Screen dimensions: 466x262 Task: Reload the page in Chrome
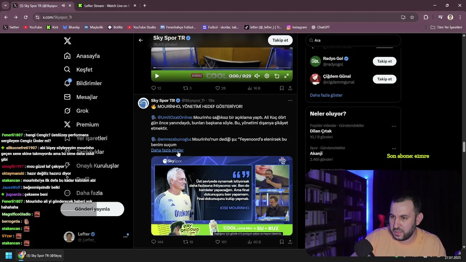pos(25,17)
